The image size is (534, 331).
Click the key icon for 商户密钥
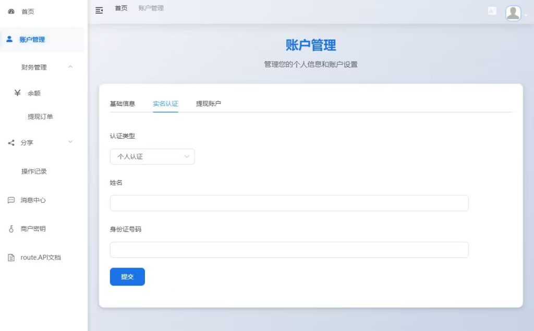tap(11, 229)
